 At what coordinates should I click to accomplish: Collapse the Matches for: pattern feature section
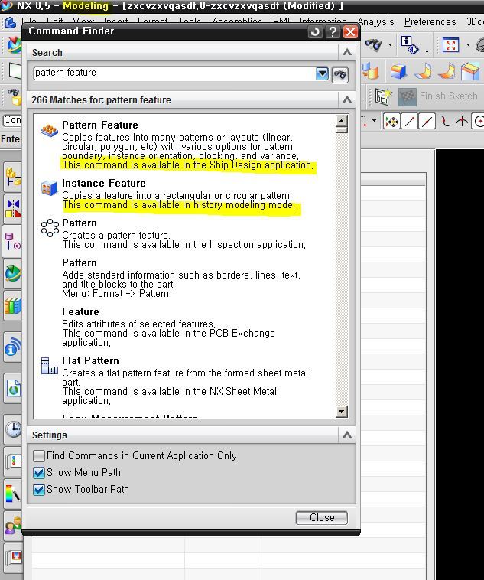(x=347, y=99)
